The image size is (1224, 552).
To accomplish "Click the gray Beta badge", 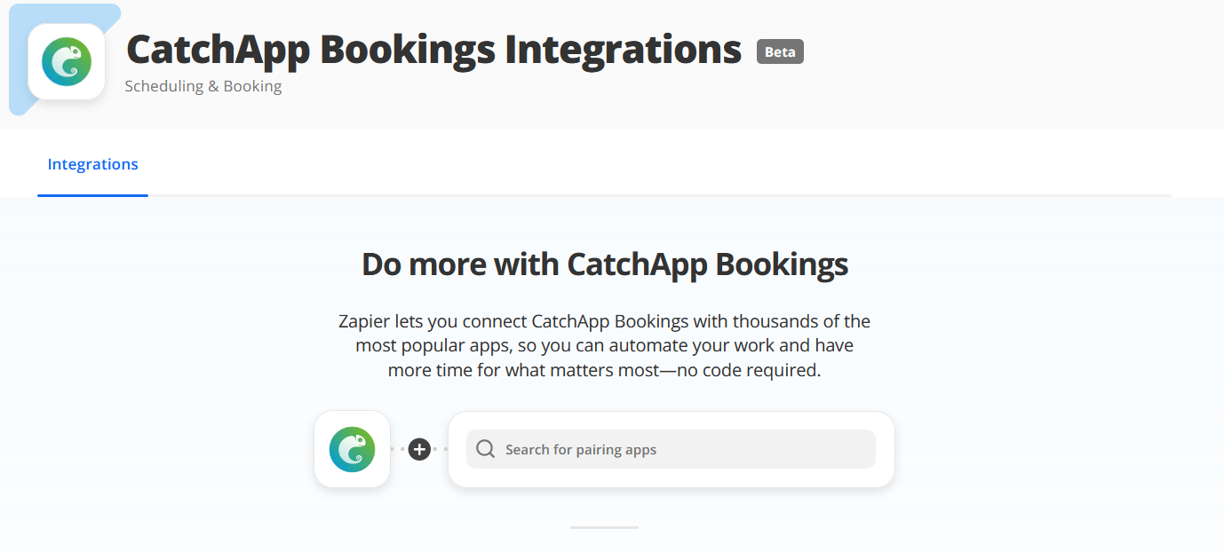I will pyautogui.click(x=780, y=51).
